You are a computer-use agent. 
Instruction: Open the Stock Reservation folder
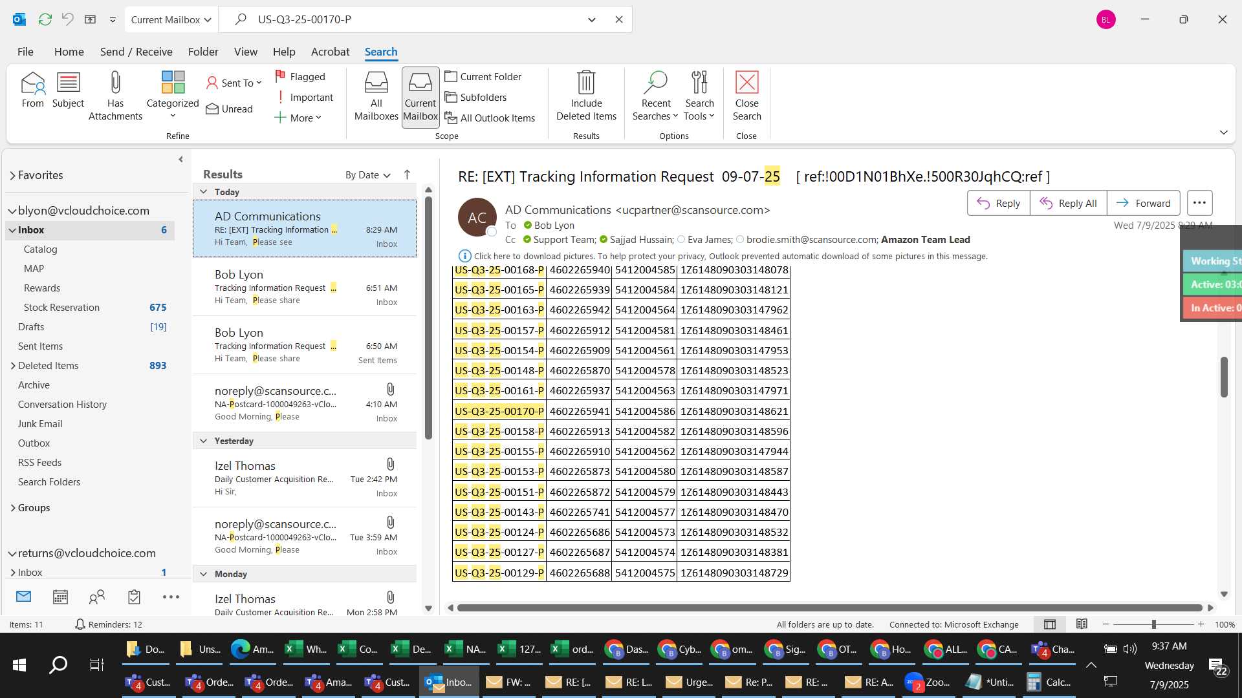tap(61, 308)
